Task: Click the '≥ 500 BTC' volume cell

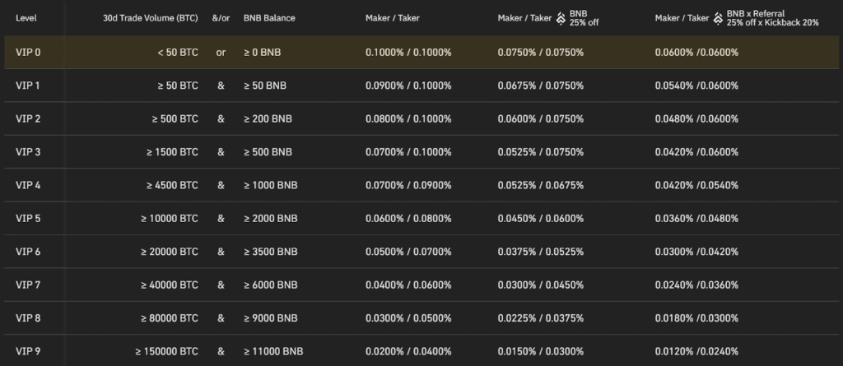Action: pyautogui.click(x=175, y=118)
